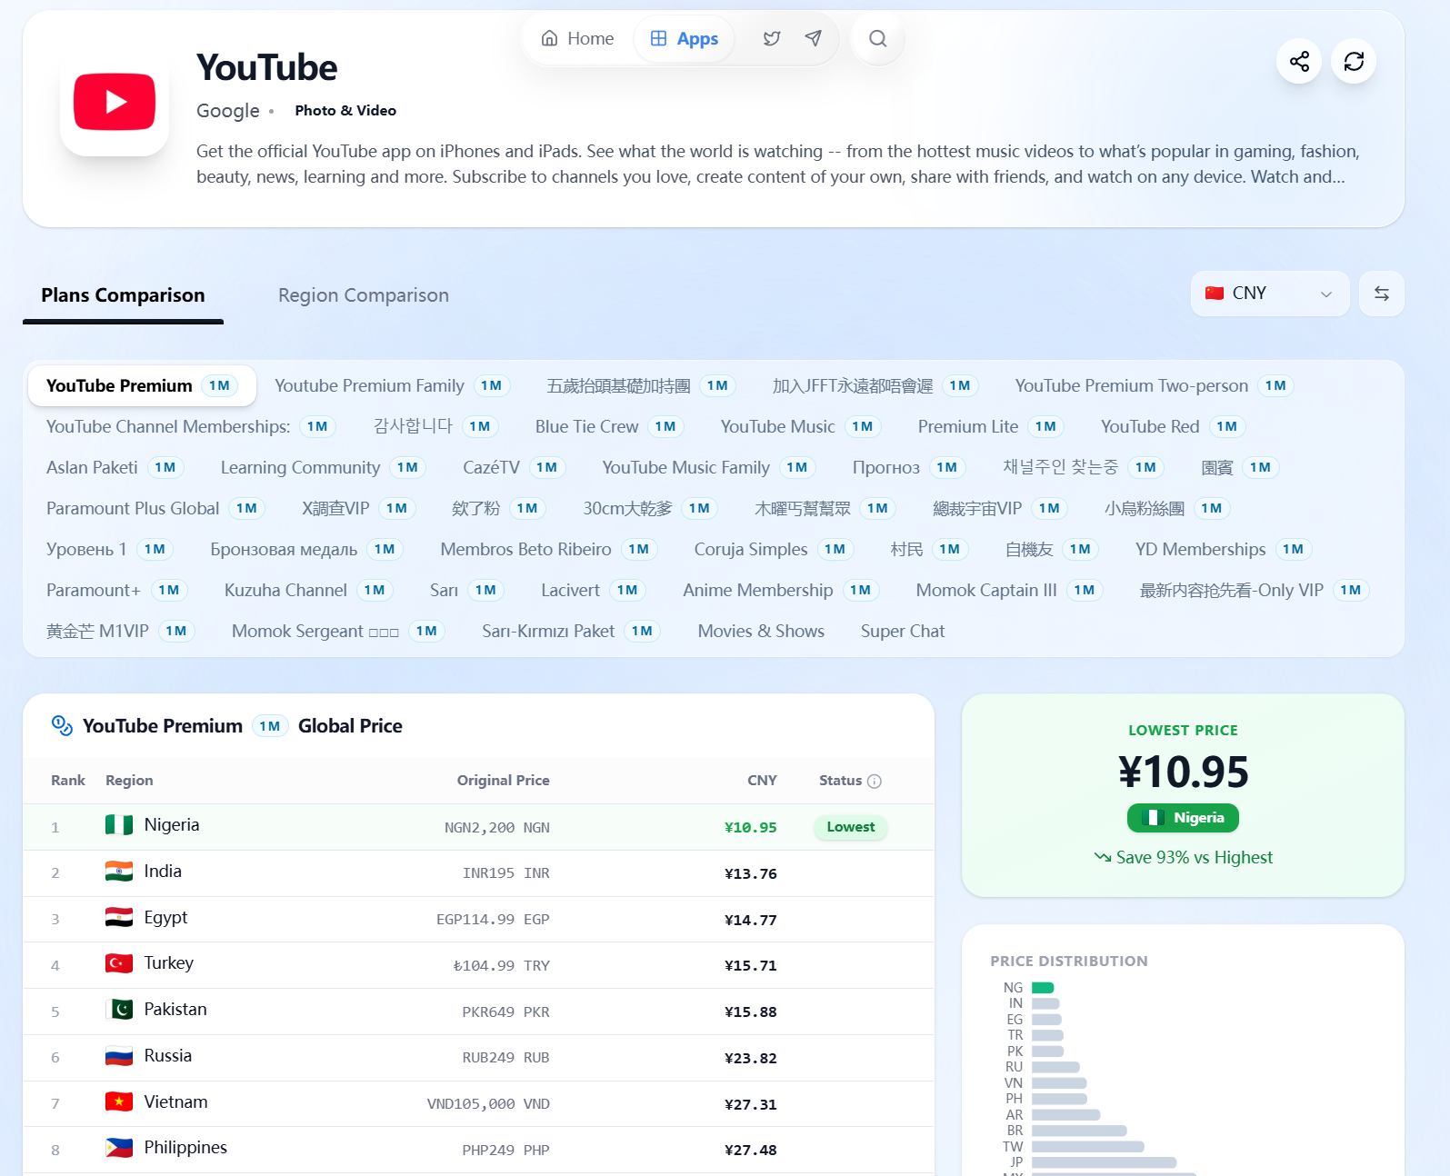This screenshot has width=1450, height=1176.
Task: Click the downward trend icon beside Save 93%
Action: point(1103,857)
